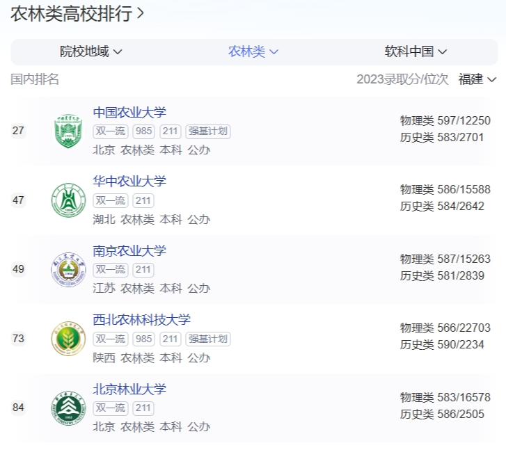Click 双一流 tag of 北京林业大学

(111, 408)
